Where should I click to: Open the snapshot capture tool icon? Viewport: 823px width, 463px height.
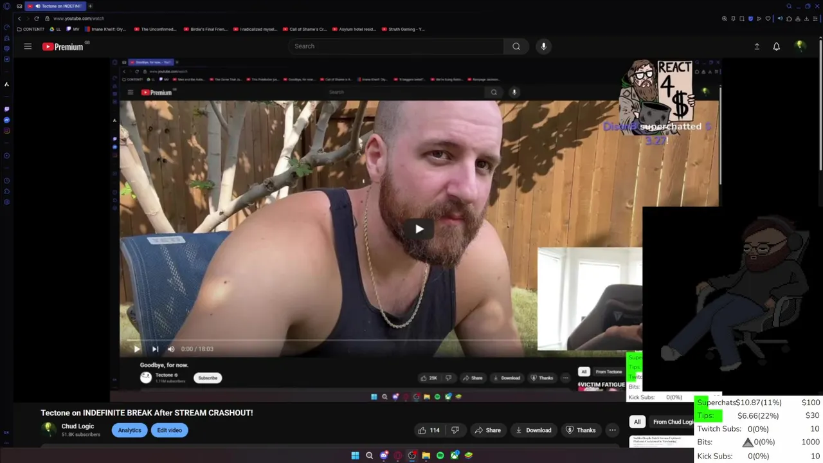point(742,19)
